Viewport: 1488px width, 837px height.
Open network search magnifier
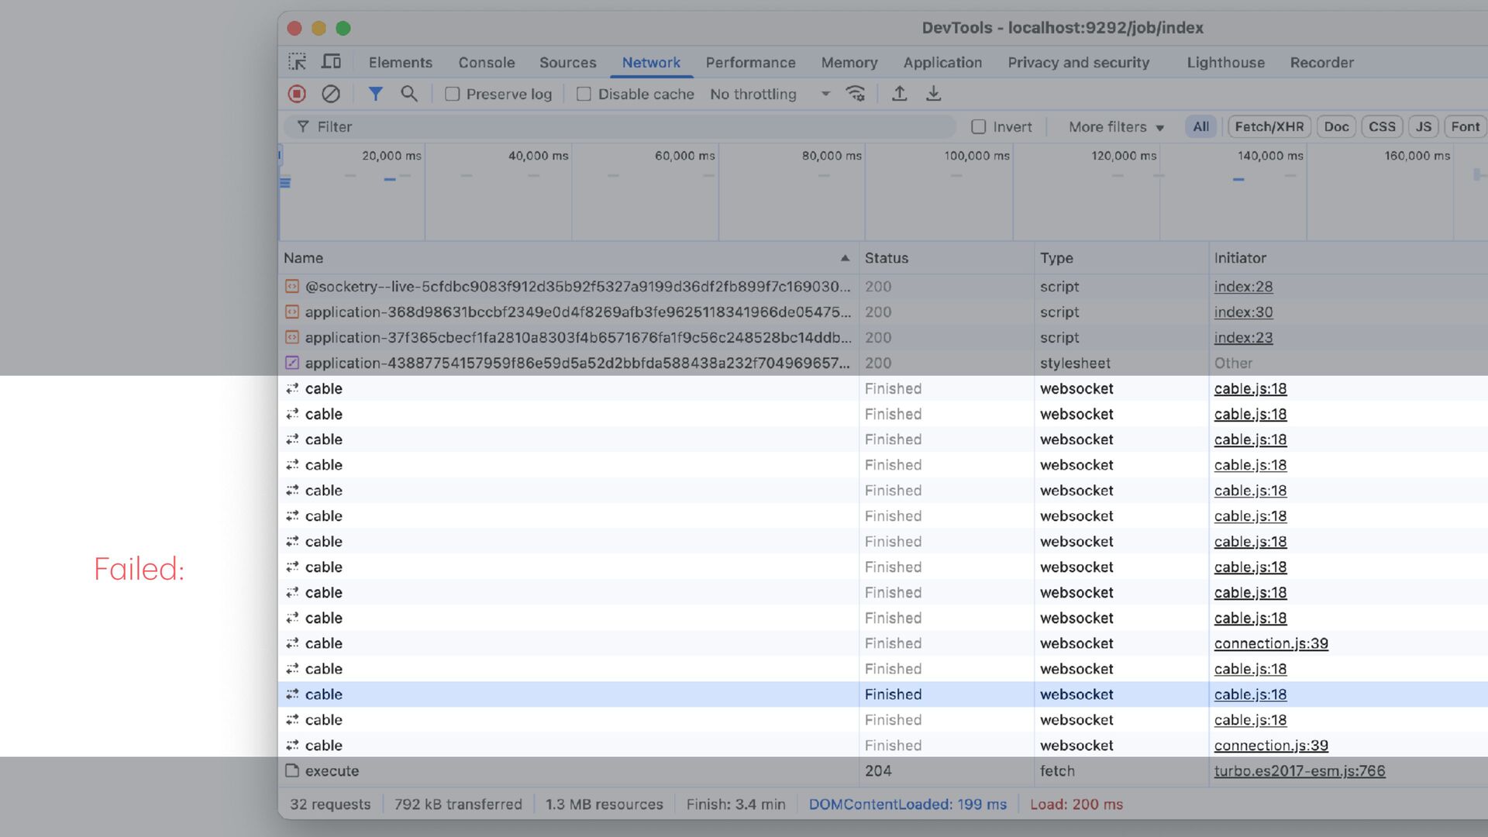[409, 94]
